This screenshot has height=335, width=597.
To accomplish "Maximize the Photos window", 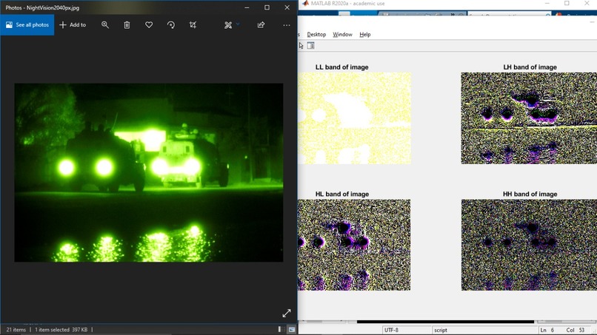I will (267, 7).
